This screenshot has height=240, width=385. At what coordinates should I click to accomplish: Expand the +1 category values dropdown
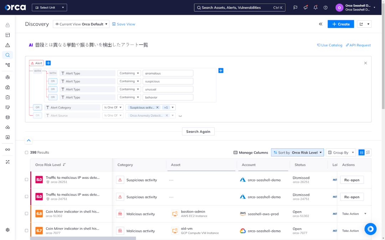click(x=173, y=107)
